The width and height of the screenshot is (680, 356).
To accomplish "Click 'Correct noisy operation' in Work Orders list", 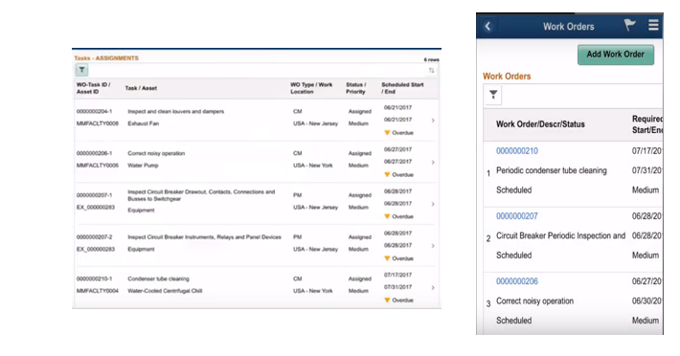I will coord(534,301).
